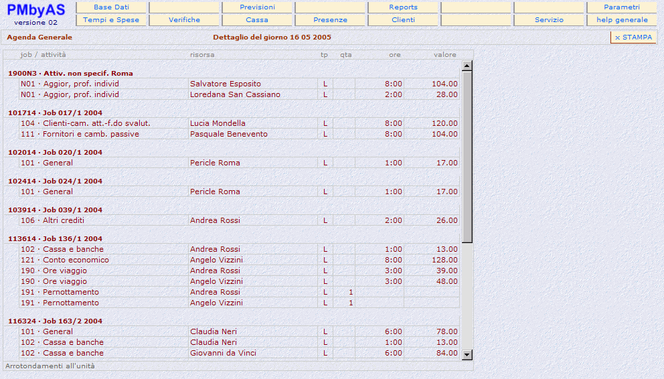The image size is (664, 379).
Task: Open the Verifiche section
Action: click(x=184, y=20)
